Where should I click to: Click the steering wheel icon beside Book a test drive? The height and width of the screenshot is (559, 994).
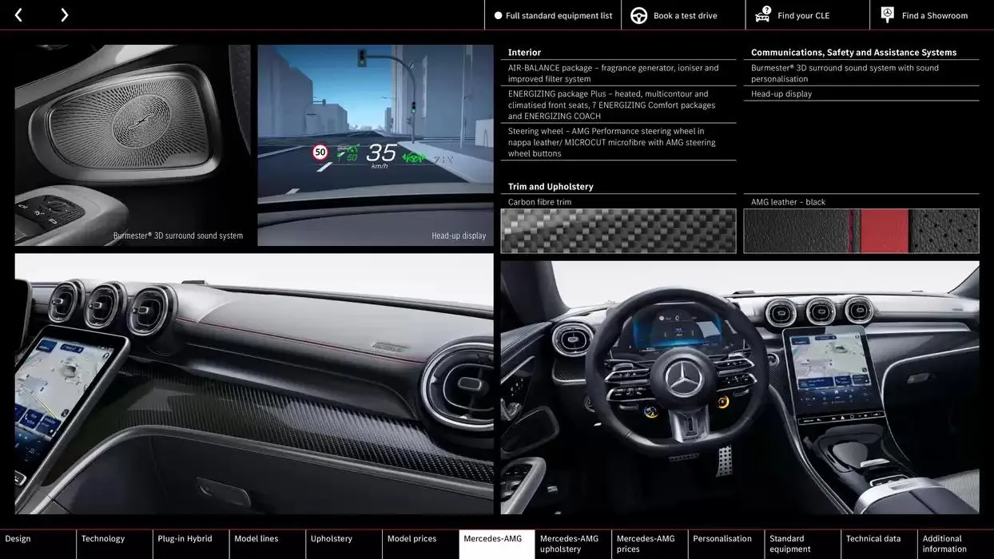coord(638,14)
